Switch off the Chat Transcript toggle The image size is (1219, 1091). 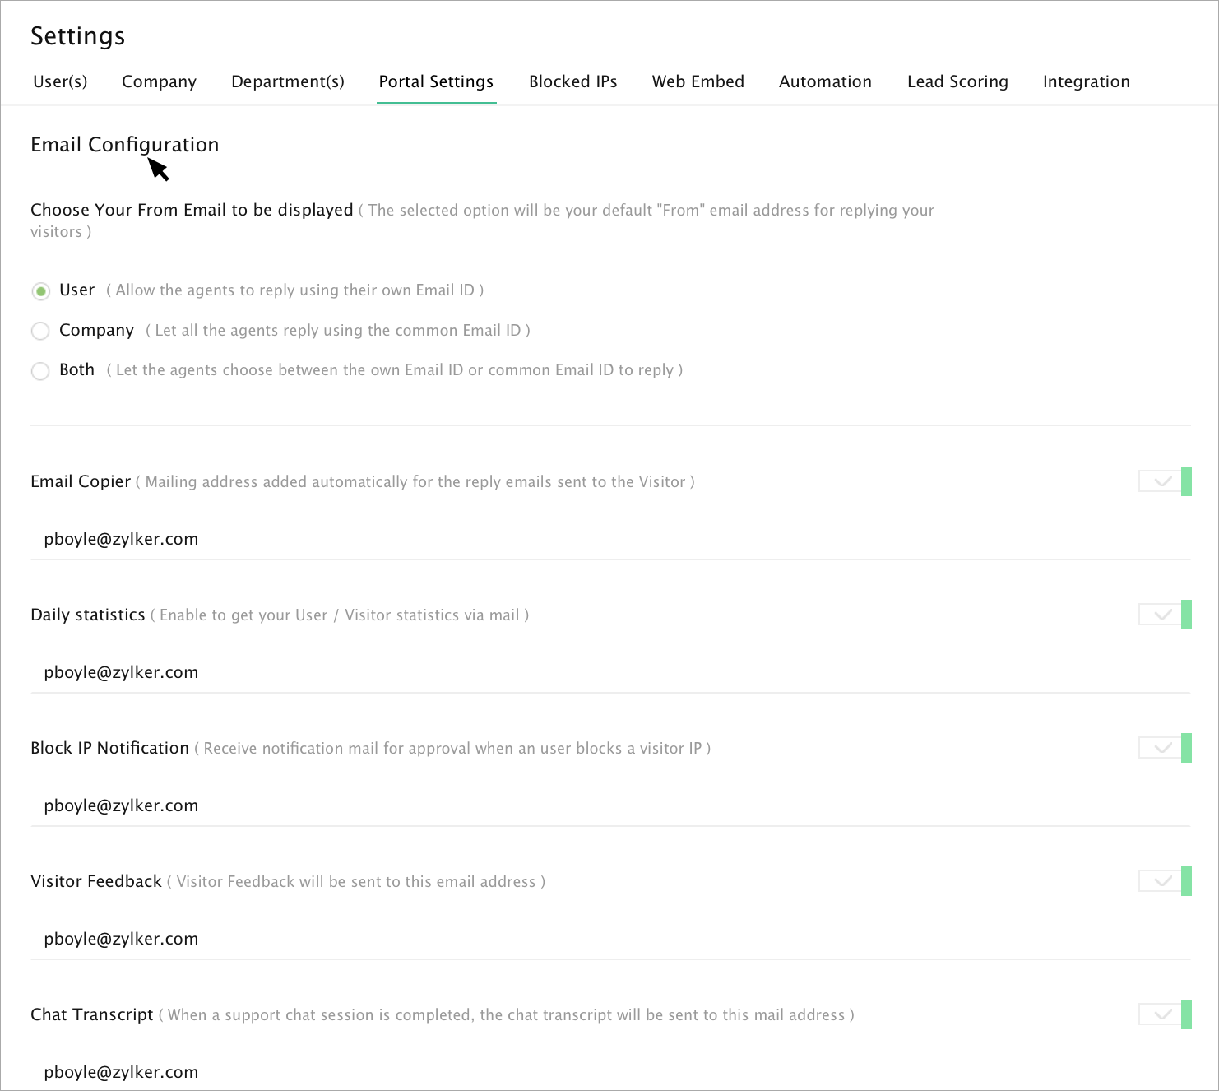click(x=1165, y=1014)
